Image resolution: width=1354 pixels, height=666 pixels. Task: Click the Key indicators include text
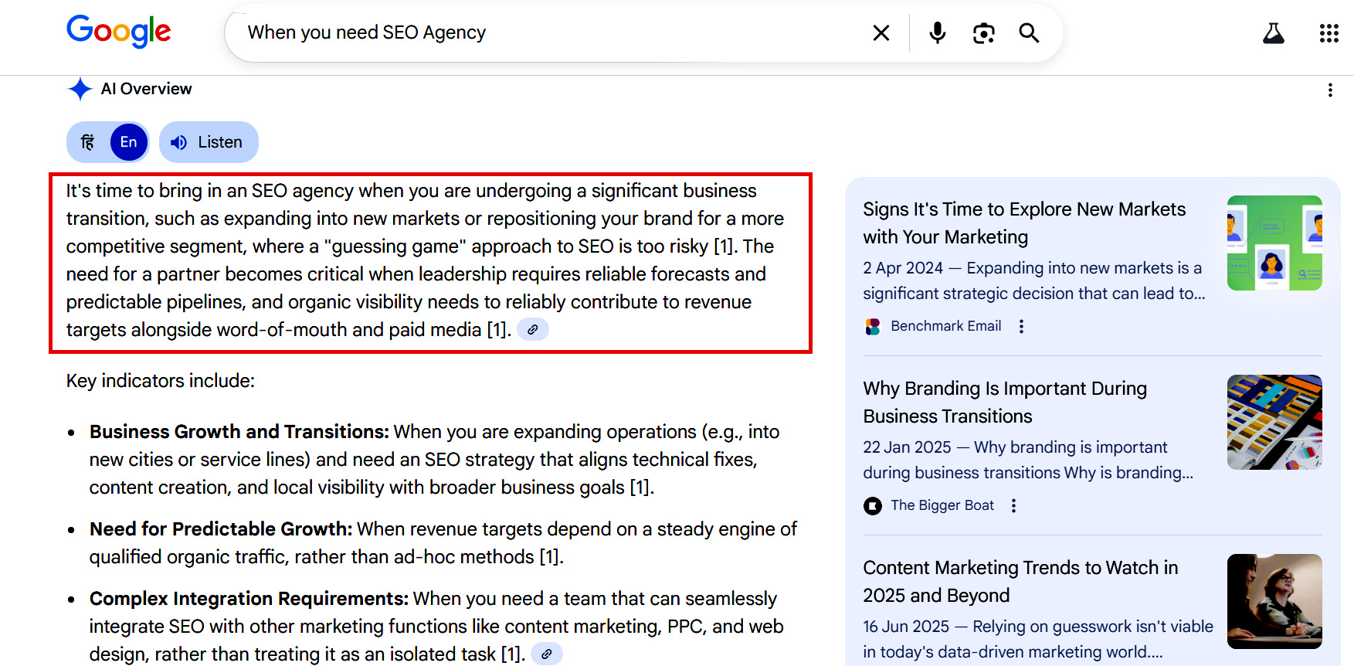[161, 381]
